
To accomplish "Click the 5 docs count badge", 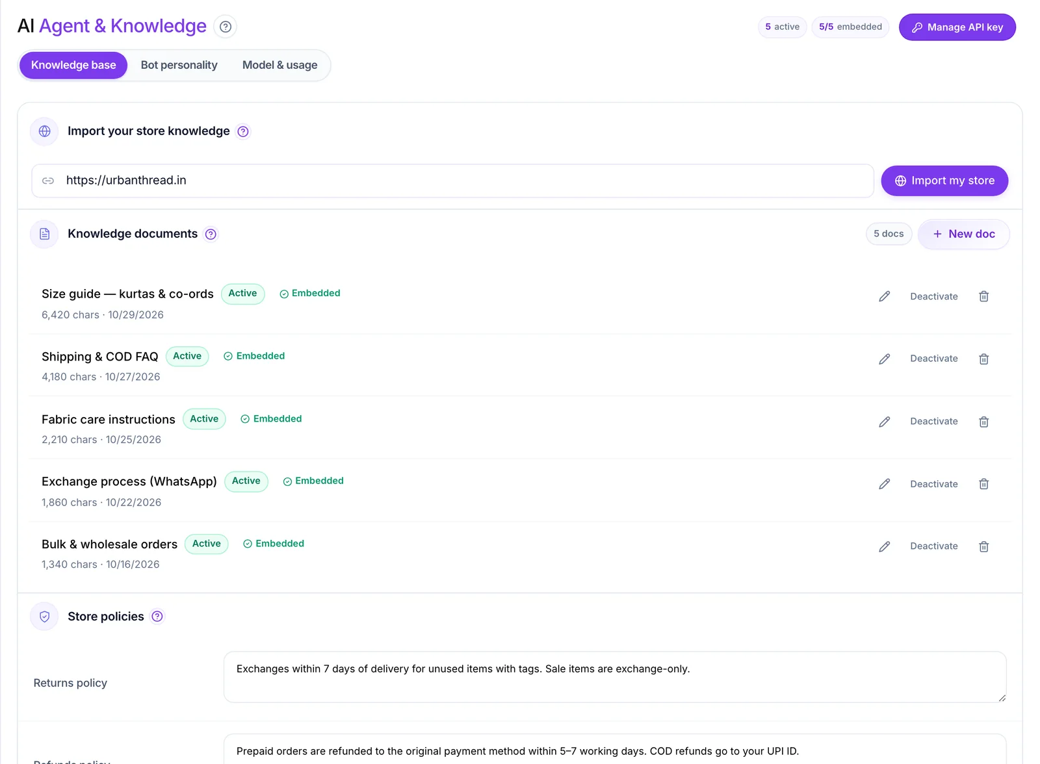I will tap(889, 234).
